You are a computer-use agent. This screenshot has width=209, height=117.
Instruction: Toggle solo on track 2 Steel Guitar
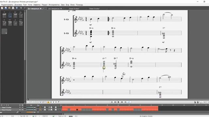pos(20,110)
